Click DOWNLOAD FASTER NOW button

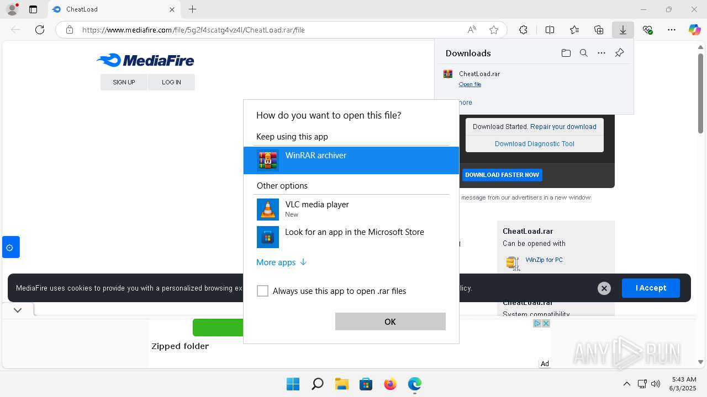pyautogui.click(x=502, y=175)
